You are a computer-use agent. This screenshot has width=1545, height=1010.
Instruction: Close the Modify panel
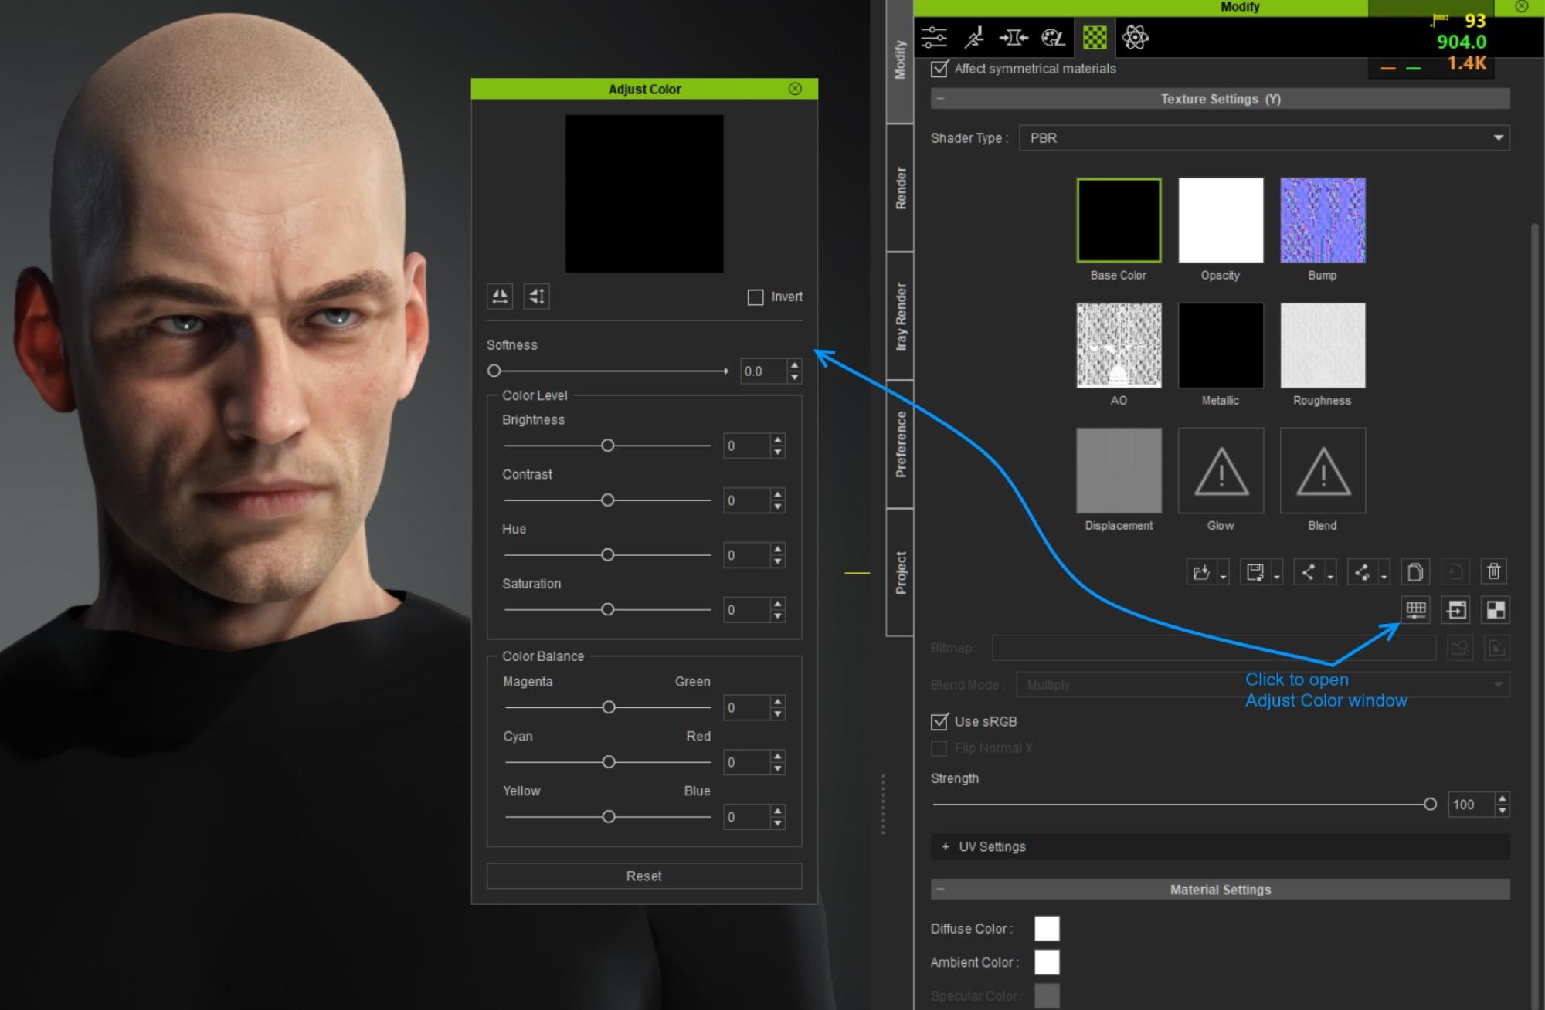(1521, 7)
